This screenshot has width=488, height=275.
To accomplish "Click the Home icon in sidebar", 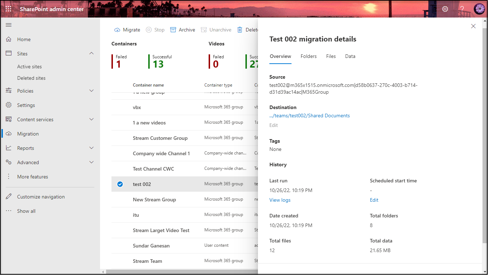I will 9,39.
